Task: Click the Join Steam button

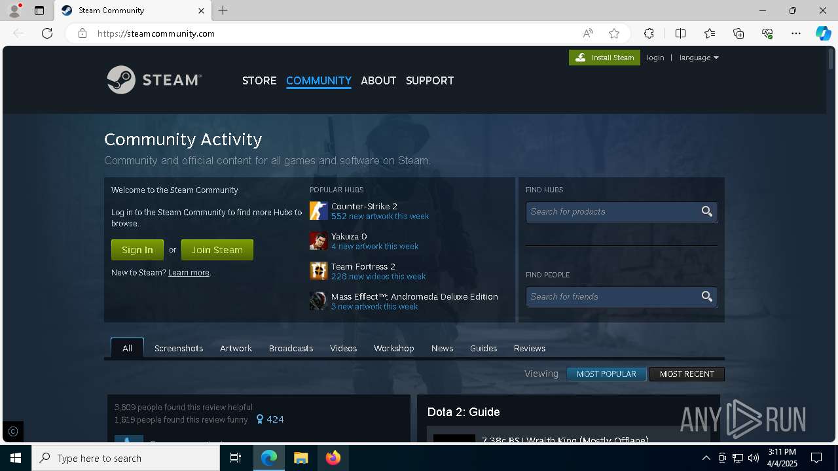Action: point(217,250)
